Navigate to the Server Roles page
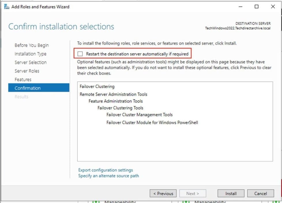The width and height of the screenshot is (282, 203). tap(27, 71)
